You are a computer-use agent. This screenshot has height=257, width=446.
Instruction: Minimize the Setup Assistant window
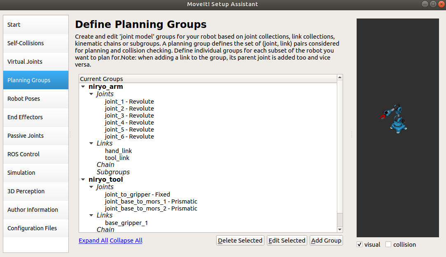pyautogui.click(x=425, y=4)
